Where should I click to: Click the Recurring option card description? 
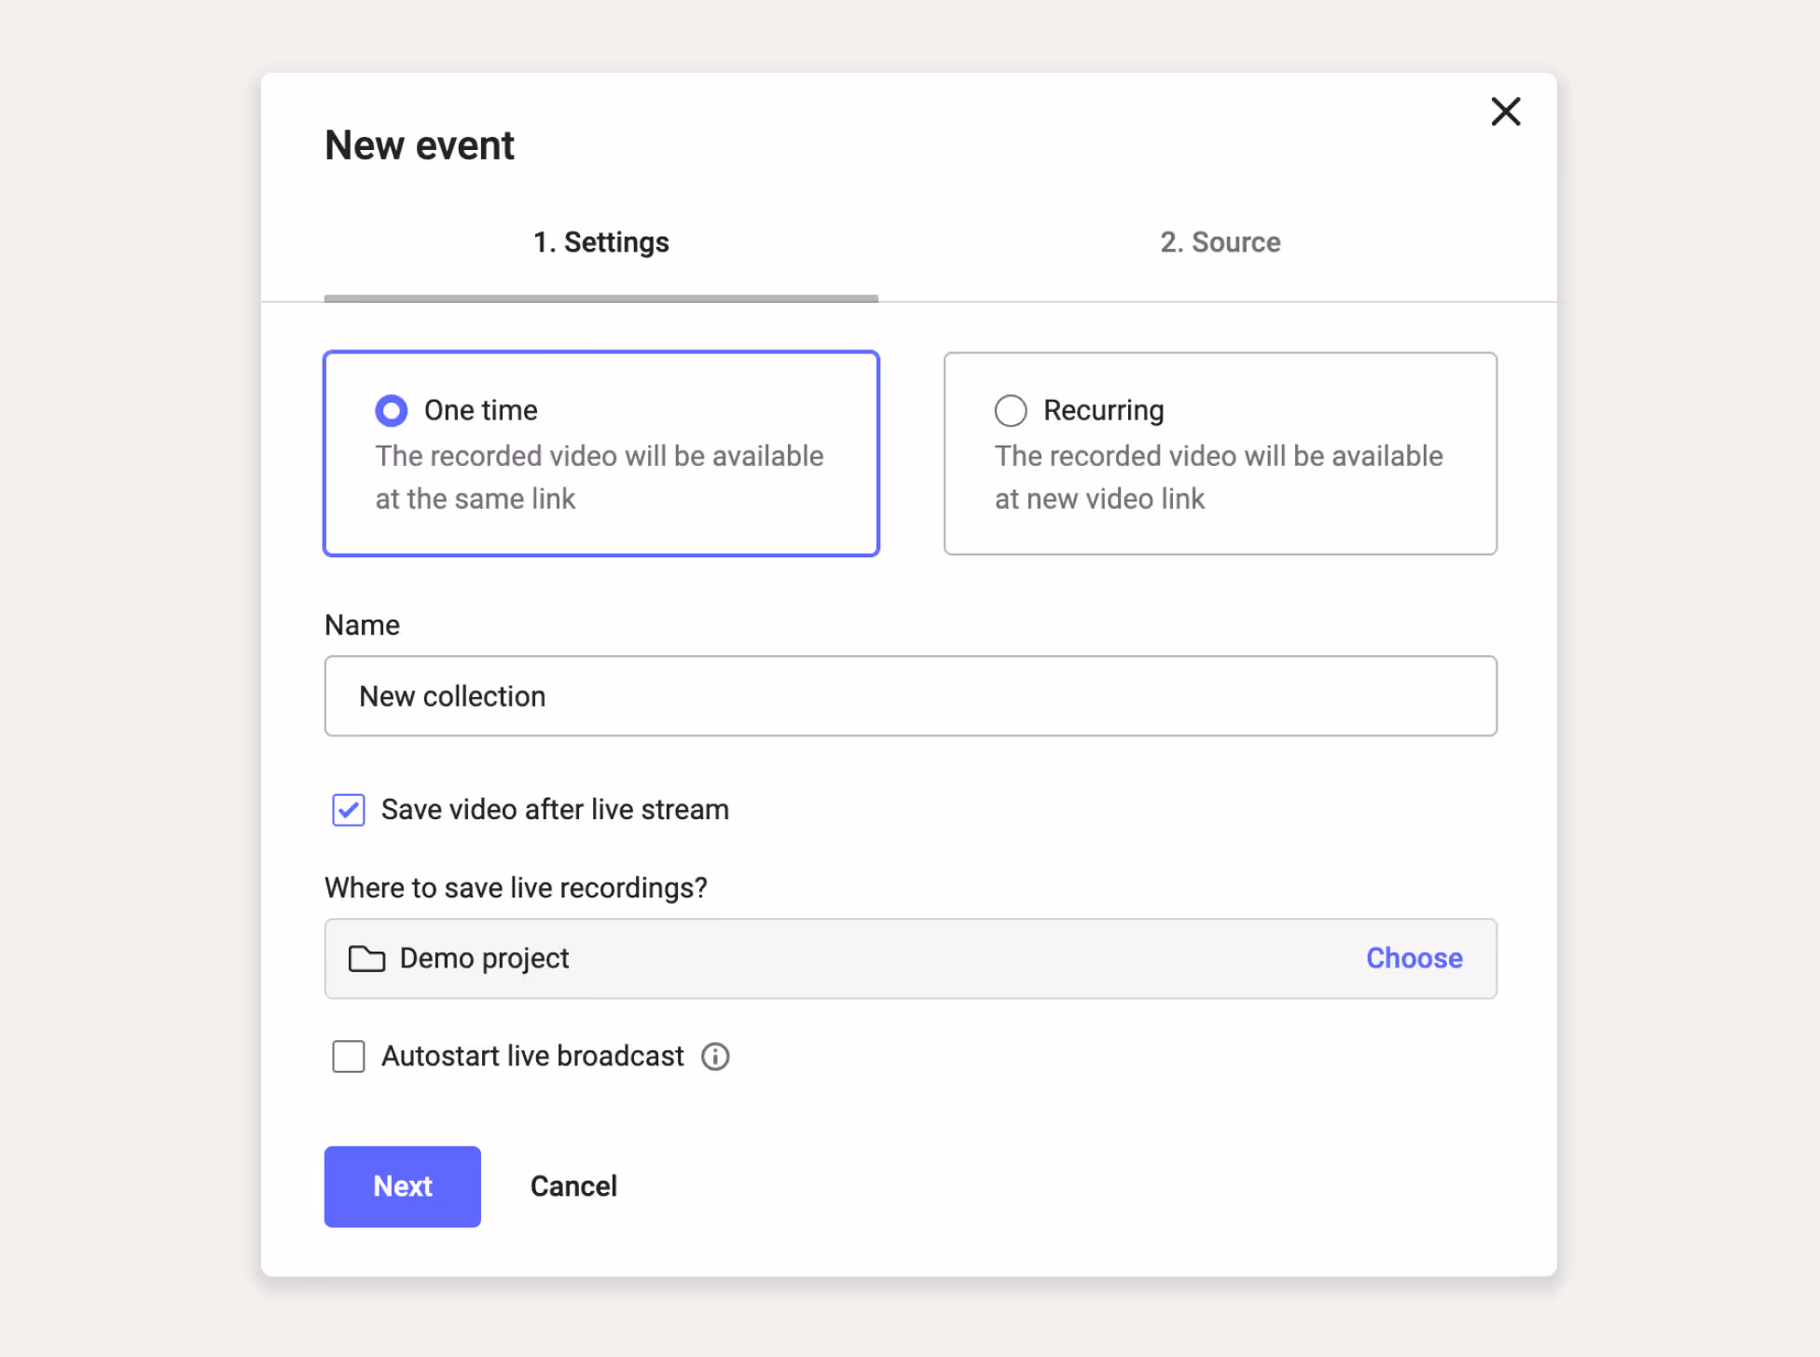tap(1218, 477)
